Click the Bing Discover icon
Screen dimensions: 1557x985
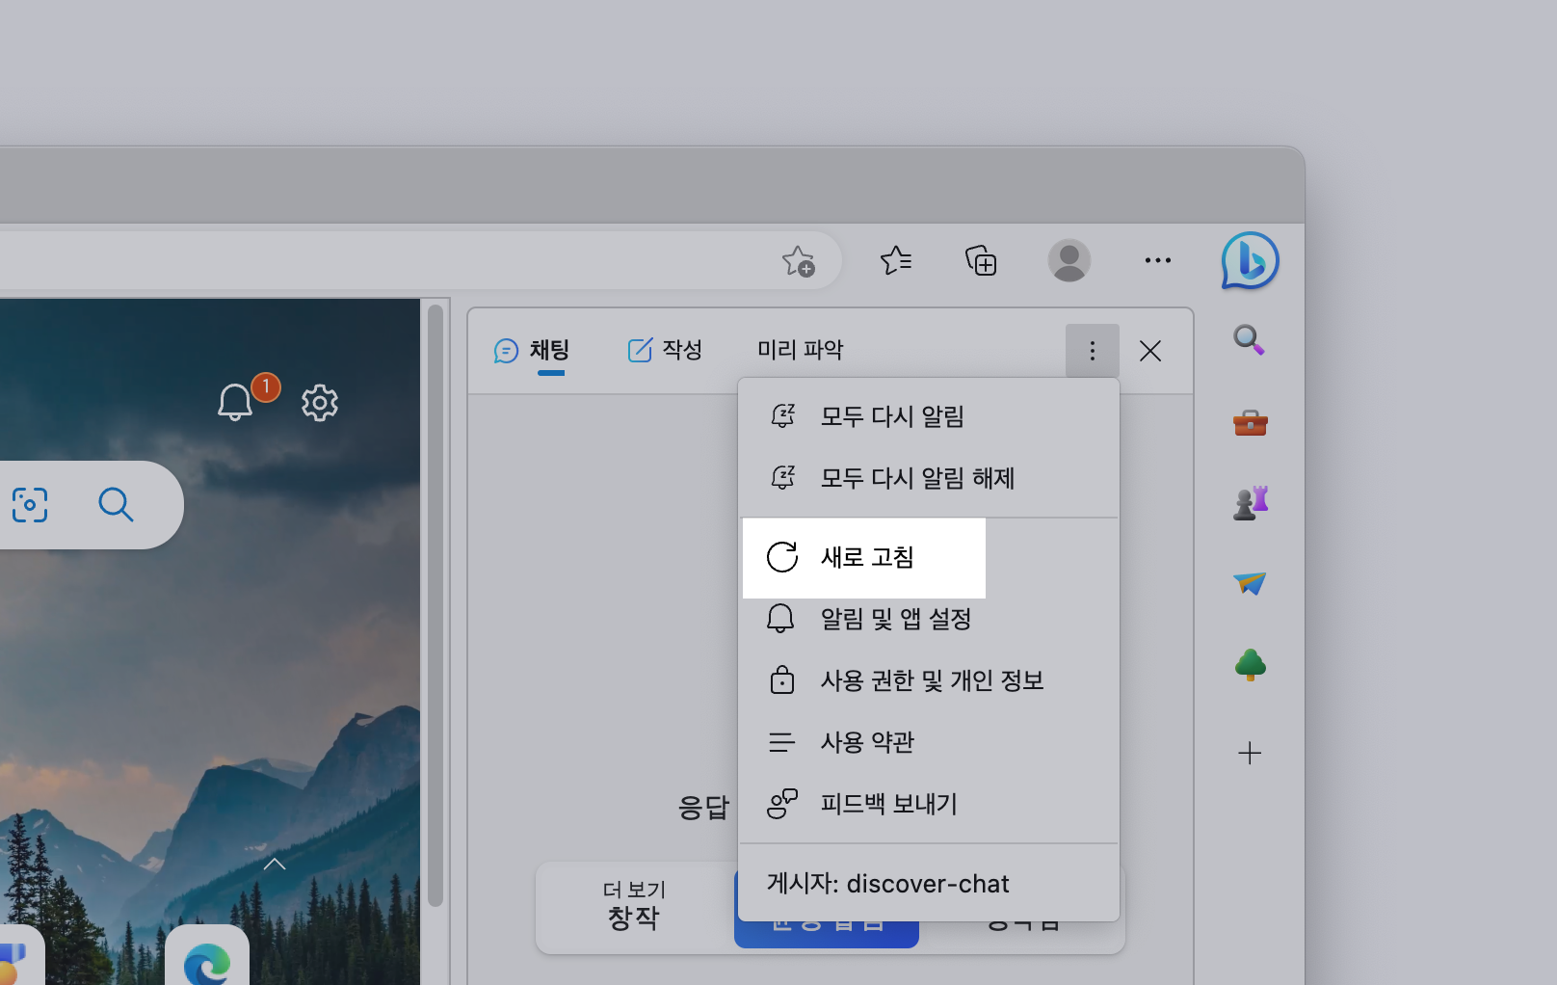point(1250,260)
